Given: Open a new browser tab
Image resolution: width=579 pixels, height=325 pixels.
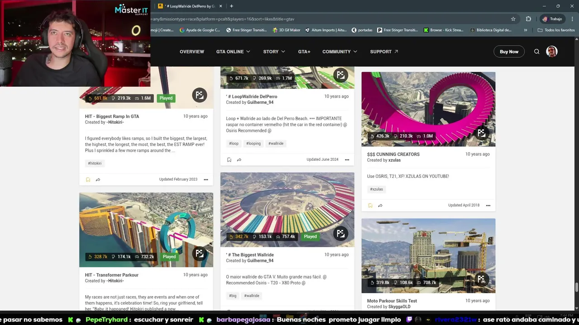Looking at the screenshot, I should tap(232, 6).
